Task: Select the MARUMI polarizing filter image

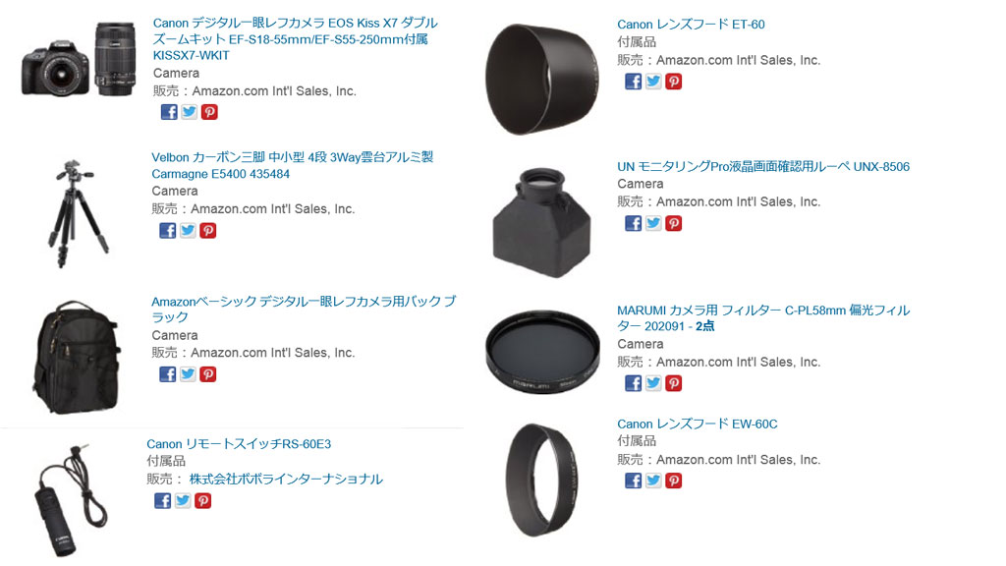Action: point(542,351)
